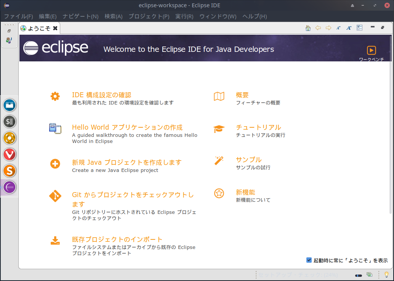Open the ウィンドウ(W) menu
394x281 pixels.
tap(218, 16)
